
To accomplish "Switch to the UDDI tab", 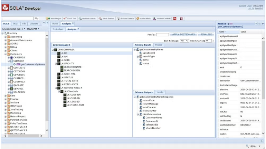I will click(x=16, y=24).
